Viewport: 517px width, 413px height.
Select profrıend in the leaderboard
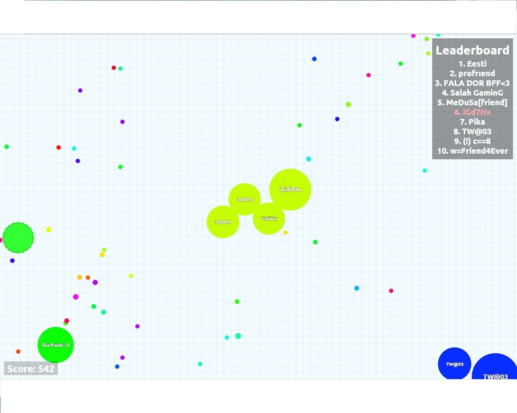(x=472, y=73)
